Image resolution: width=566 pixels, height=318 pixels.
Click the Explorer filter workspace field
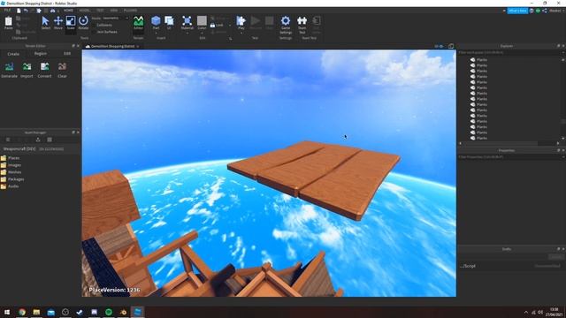pyautogui.click(x=509, y=53)
